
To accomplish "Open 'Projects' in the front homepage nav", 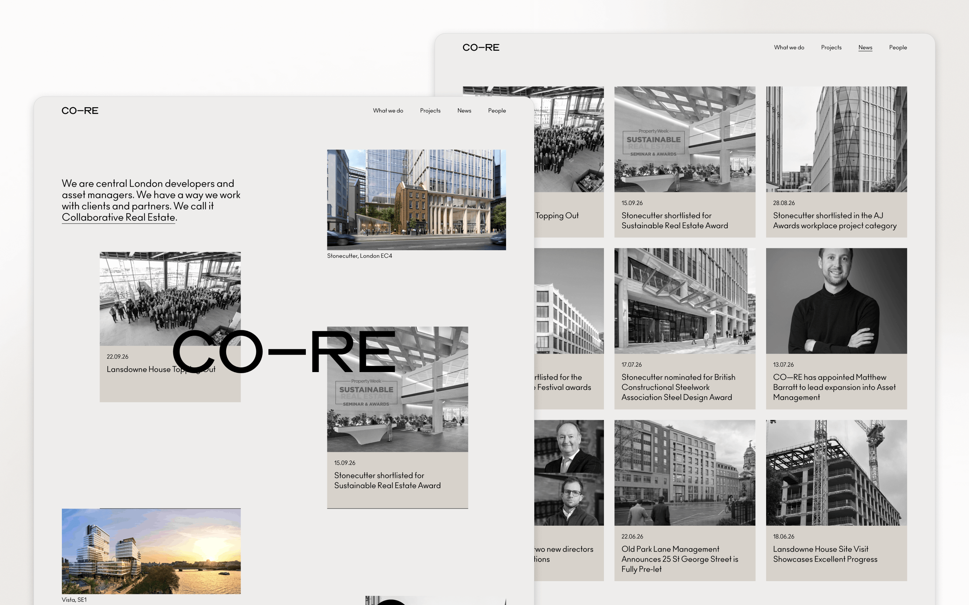I will (430, 111).
